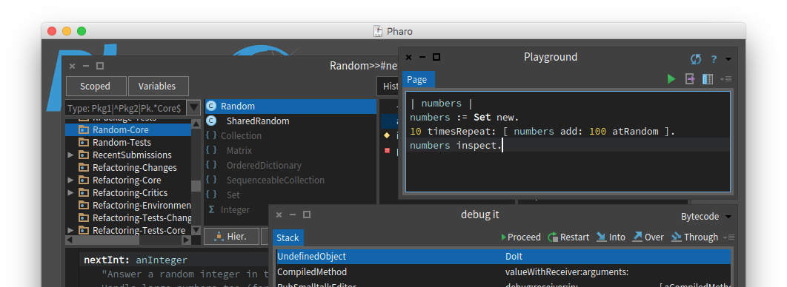Open the Bytecode dropdown in debugger
Viewport: 787px width, 287px height.
click(706, 217)
